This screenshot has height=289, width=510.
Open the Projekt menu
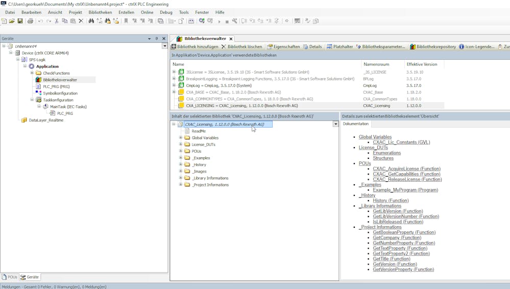click(x=75, y=12)
